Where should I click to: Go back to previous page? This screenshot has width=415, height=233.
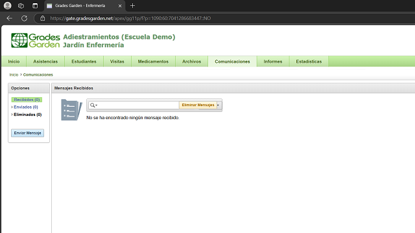[10, 18]
